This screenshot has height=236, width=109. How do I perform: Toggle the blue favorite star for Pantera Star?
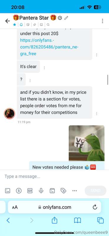[x=14, y=25]
